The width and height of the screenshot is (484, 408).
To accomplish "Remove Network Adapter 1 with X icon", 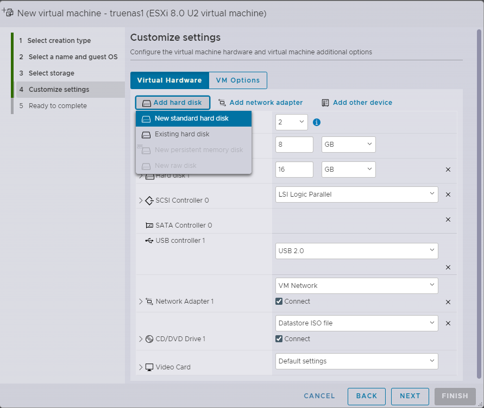I will pos(448,302).
